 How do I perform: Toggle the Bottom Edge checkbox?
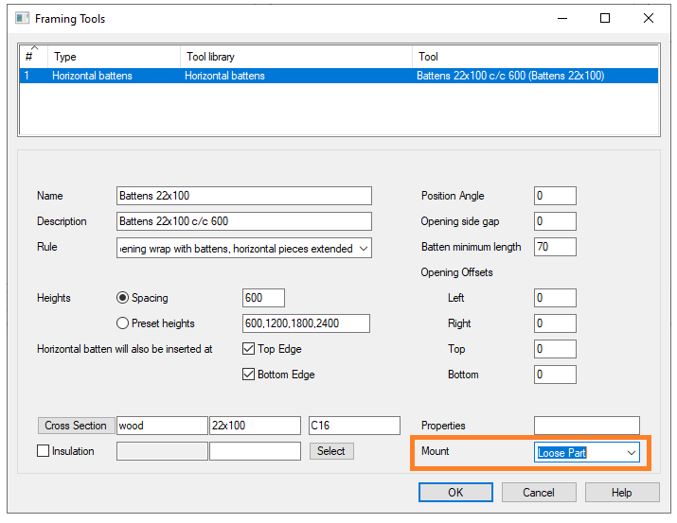point(249,375)
